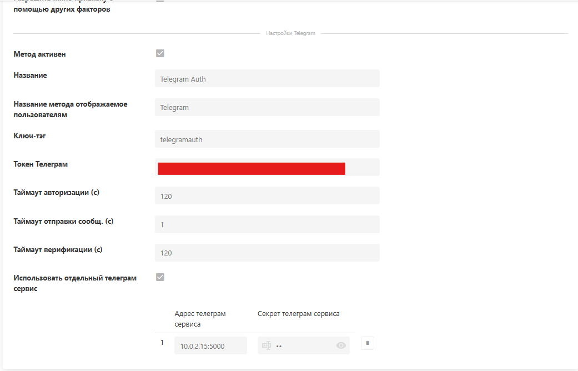Click the 'Метод активен' label

39,54
